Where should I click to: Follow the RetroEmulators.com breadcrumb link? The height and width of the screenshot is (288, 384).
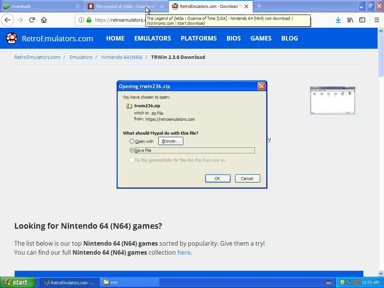(x=37, y=57)
